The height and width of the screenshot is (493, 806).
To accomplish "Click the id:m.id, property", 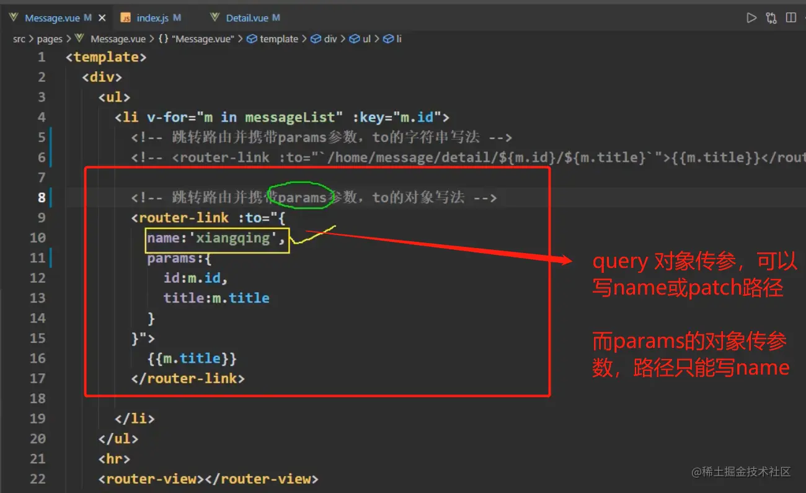I will 196,278.
